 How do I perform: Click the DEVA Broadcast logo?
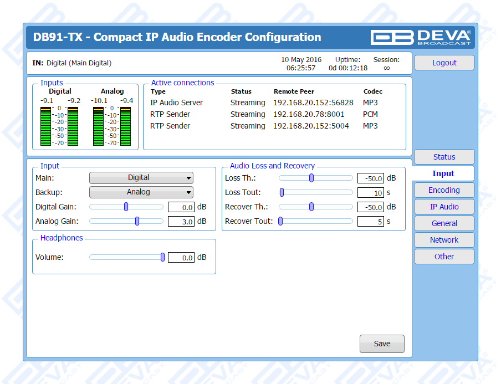421,37
